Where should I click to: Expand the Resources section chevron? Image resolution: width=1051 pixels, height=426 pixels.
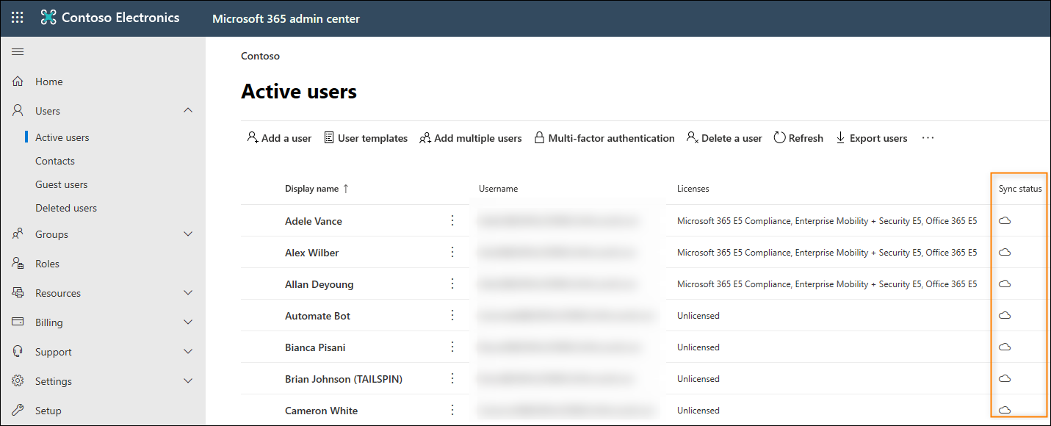[188, 292]
